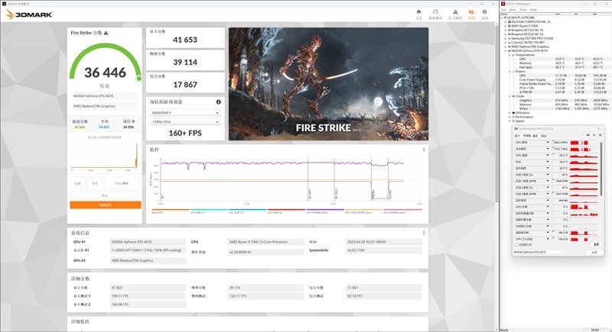Click the purple CPU clock legend bar
The width and height of the screenshot is (612, 332).
click(324, 210)
